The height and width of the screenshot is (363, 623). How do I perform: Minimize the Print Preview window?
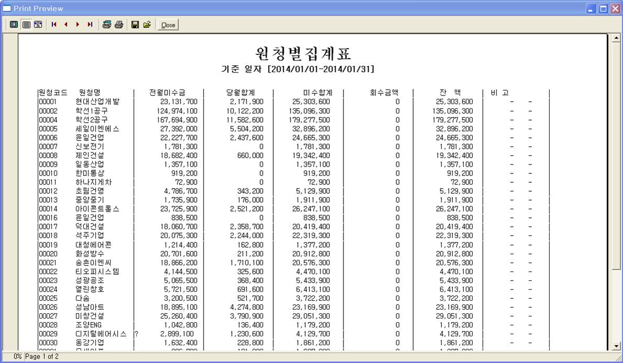[x=591, y=9]
